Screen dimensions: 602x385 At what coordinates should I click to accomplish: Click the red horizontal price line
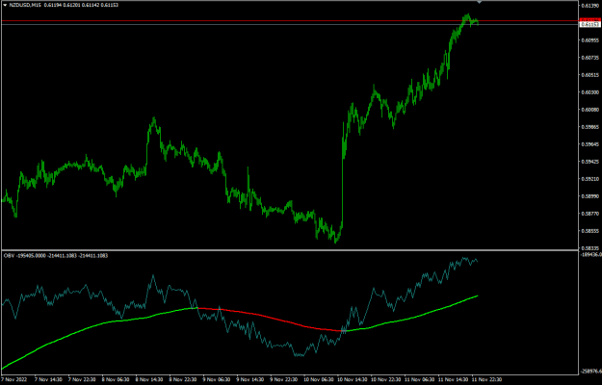pos(290,20)
